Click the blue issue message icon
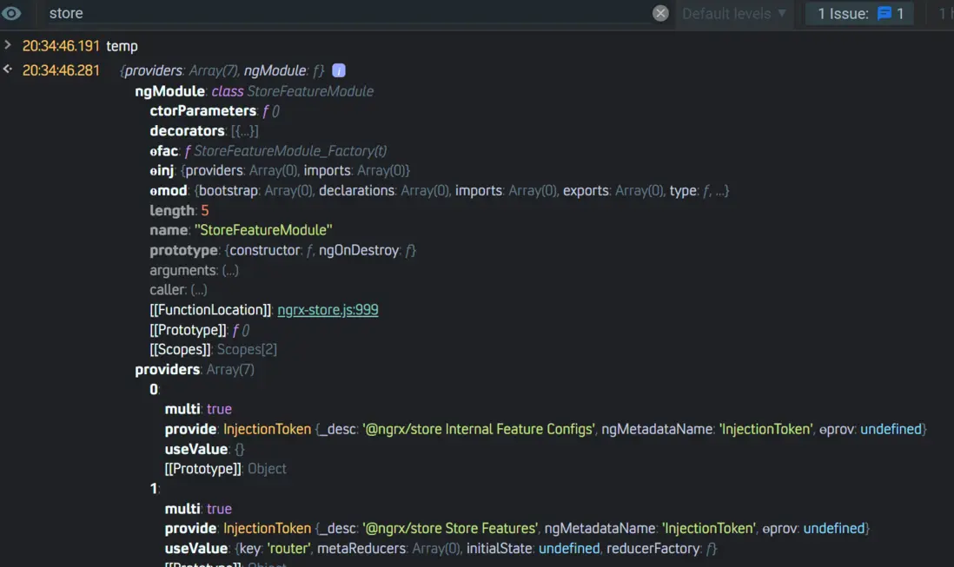This screenshot has height=567, width=954. point(884,13)
